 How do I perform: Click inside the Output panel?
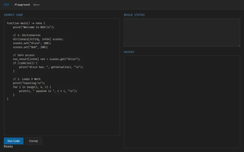[182, 102]
